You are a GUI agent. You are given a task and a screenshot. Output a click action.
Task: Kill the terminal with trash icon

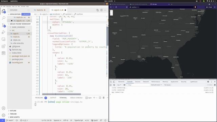coord(103,98)
